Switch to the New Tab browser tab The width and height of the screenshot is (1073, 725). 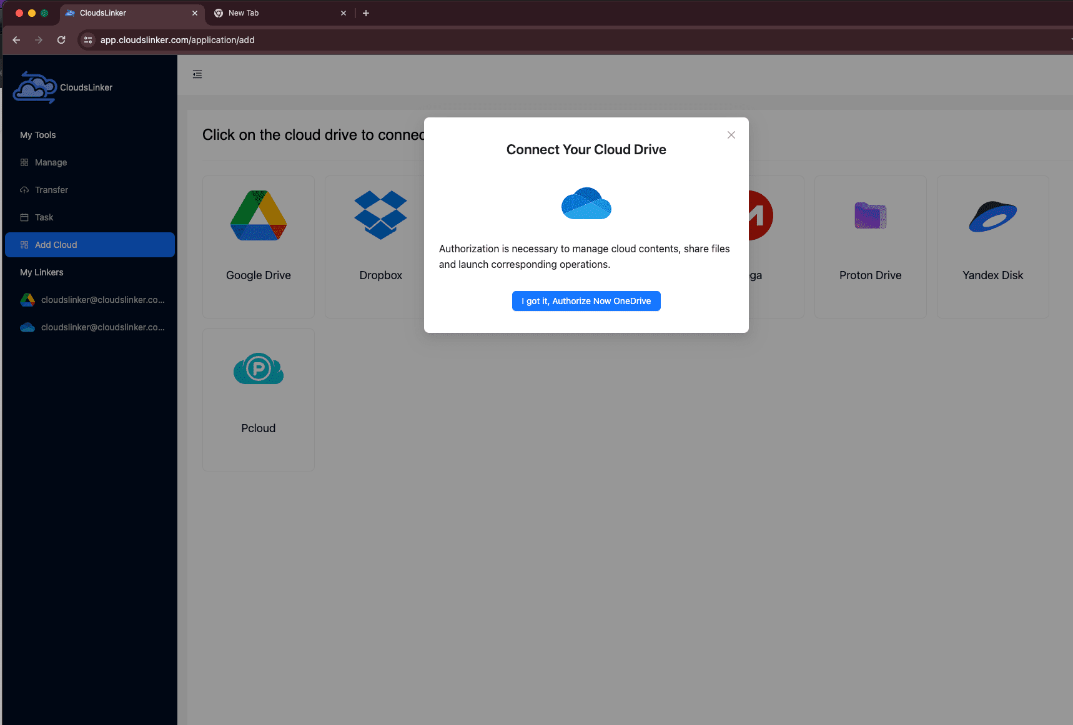[x=279, y=13]
